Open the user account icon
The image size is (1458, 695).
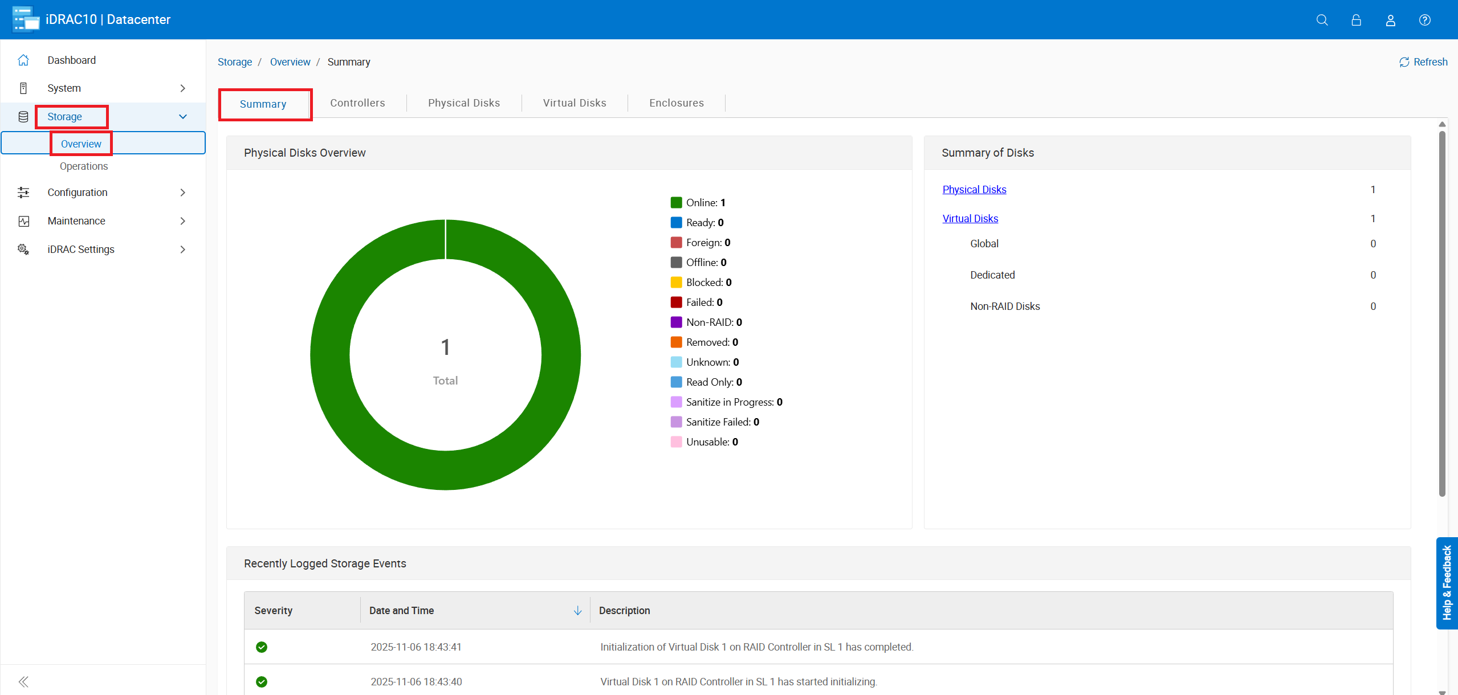pyautogui.click(x=1390, y=20)
